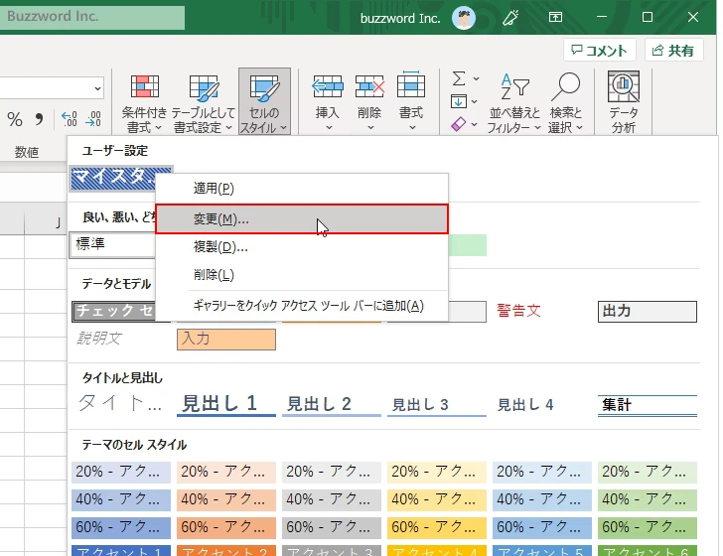Apply the 入力 cell style

226,340
